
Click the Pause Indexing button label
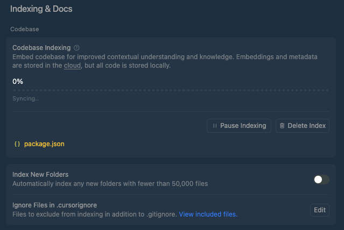[243, 126]
